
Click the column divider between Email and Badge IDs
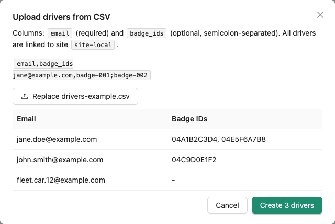167,119
